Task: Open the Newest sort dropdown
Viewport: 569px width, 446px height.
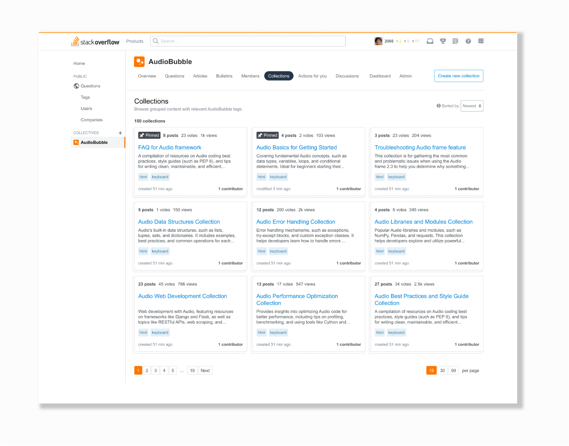Action: [x=472, y=106]
